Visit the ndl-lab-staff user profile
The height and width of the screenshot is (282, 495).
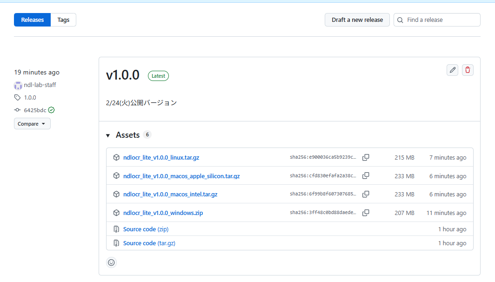coord(40,85)
